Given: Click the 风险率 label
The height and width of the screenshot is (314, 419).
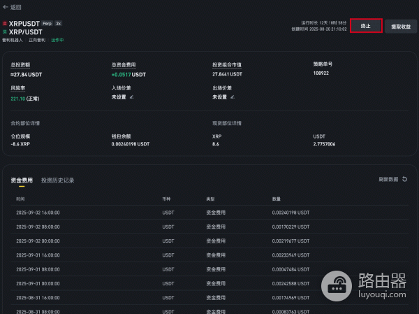Looking at the screenshot, I should click(x=18, y=88).
